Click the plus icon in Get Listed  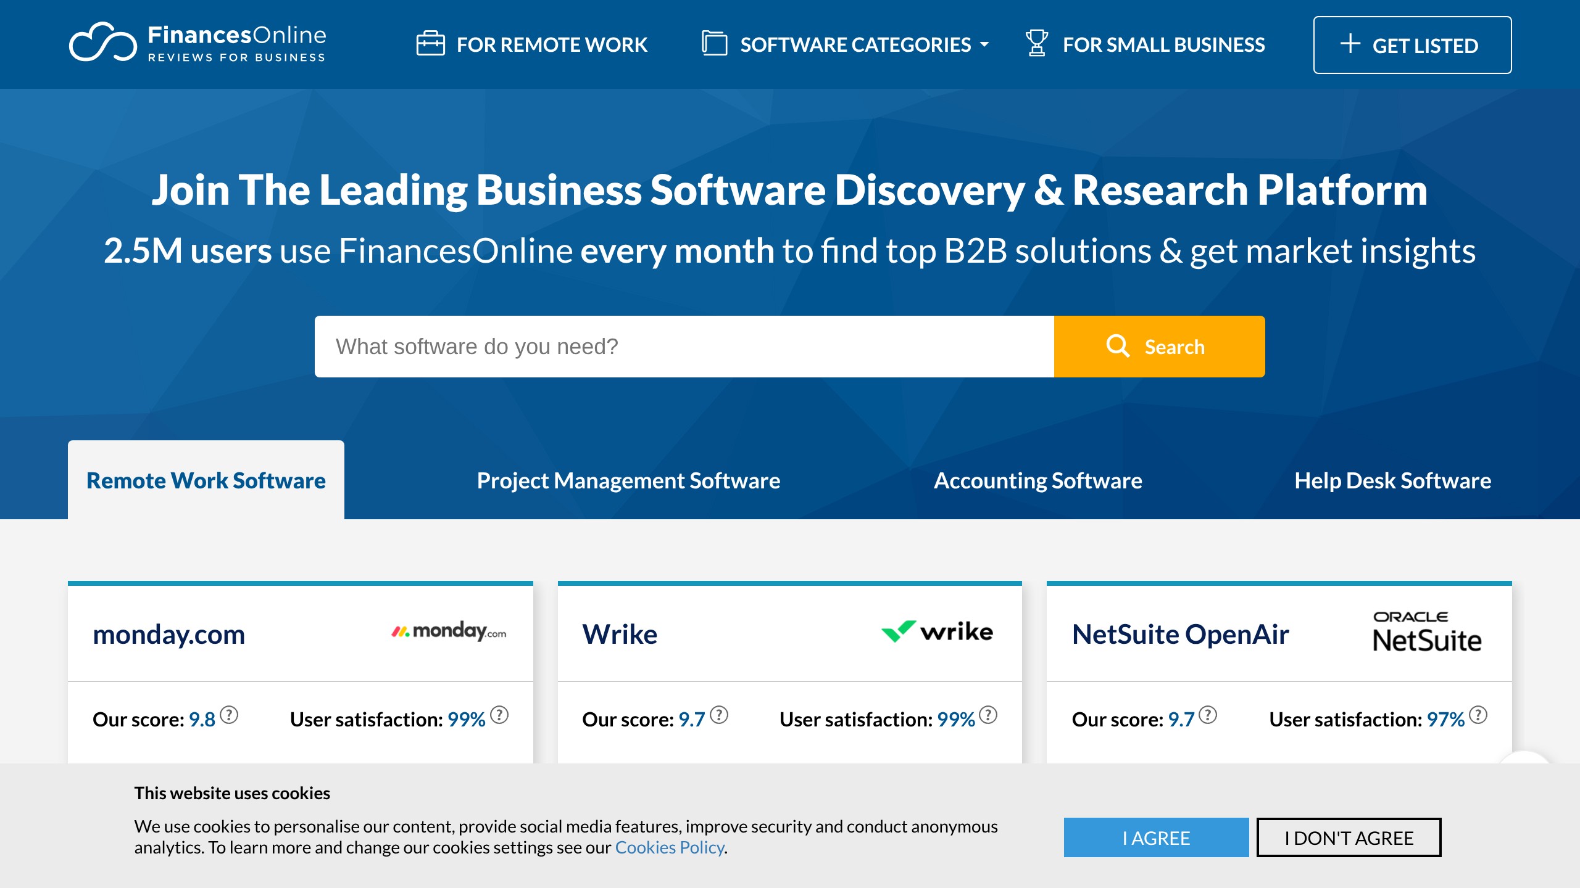(1350, 44)
